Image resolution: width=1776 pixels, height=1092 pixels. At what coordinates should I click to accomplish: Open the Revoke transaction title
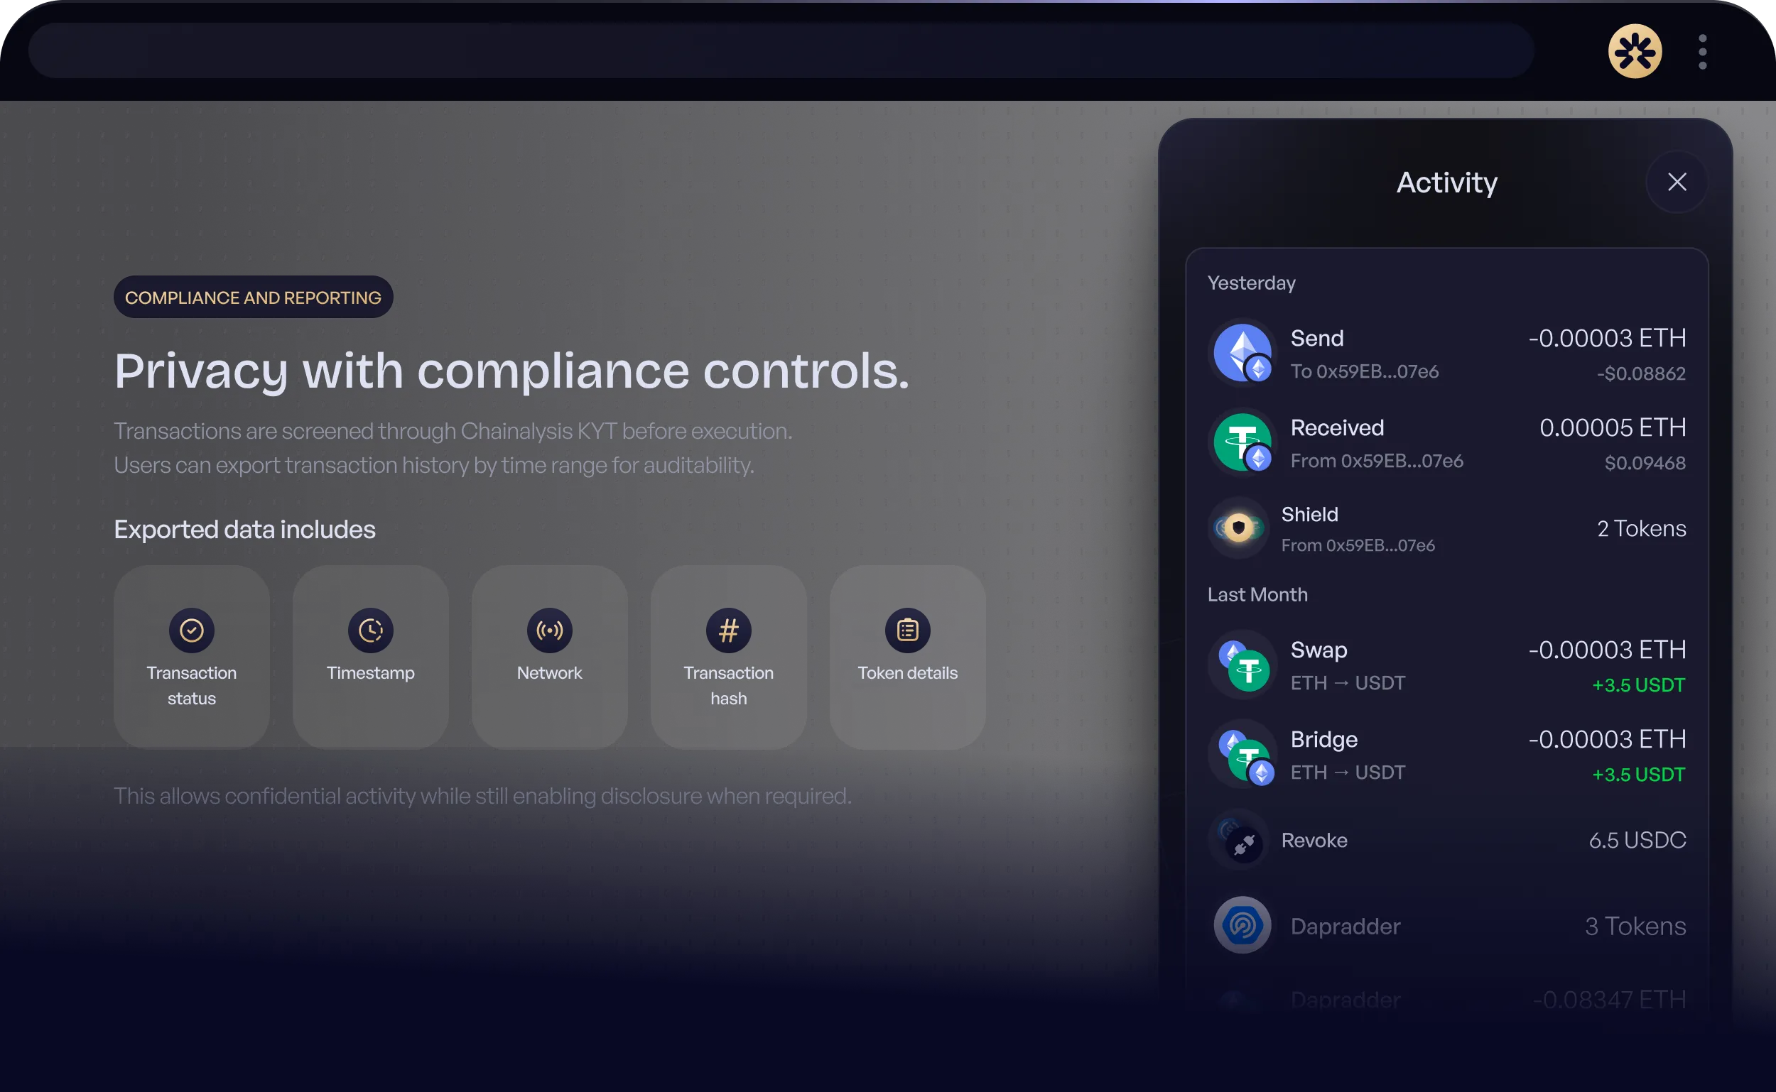[x=1314, y=840]
